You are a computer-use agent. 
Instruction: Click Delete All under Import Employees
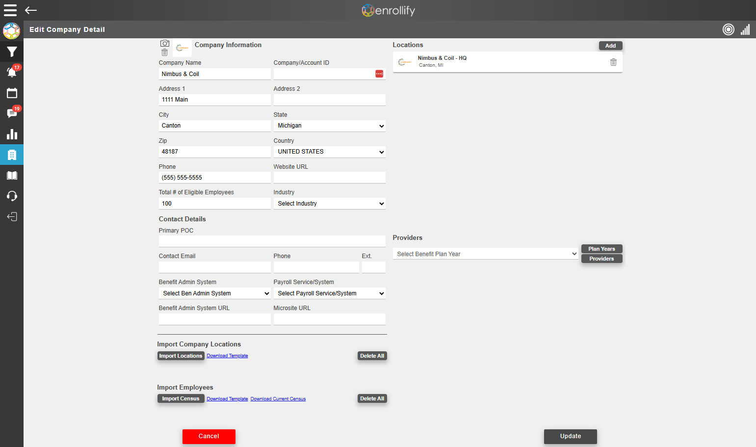click(x=372, y=398)
